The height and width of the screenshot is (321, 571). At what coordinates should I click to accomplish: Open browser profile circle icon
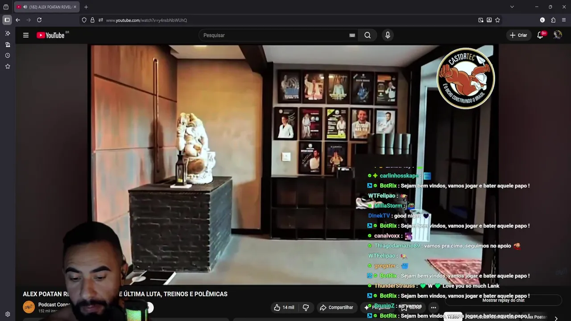click(542, 20)
